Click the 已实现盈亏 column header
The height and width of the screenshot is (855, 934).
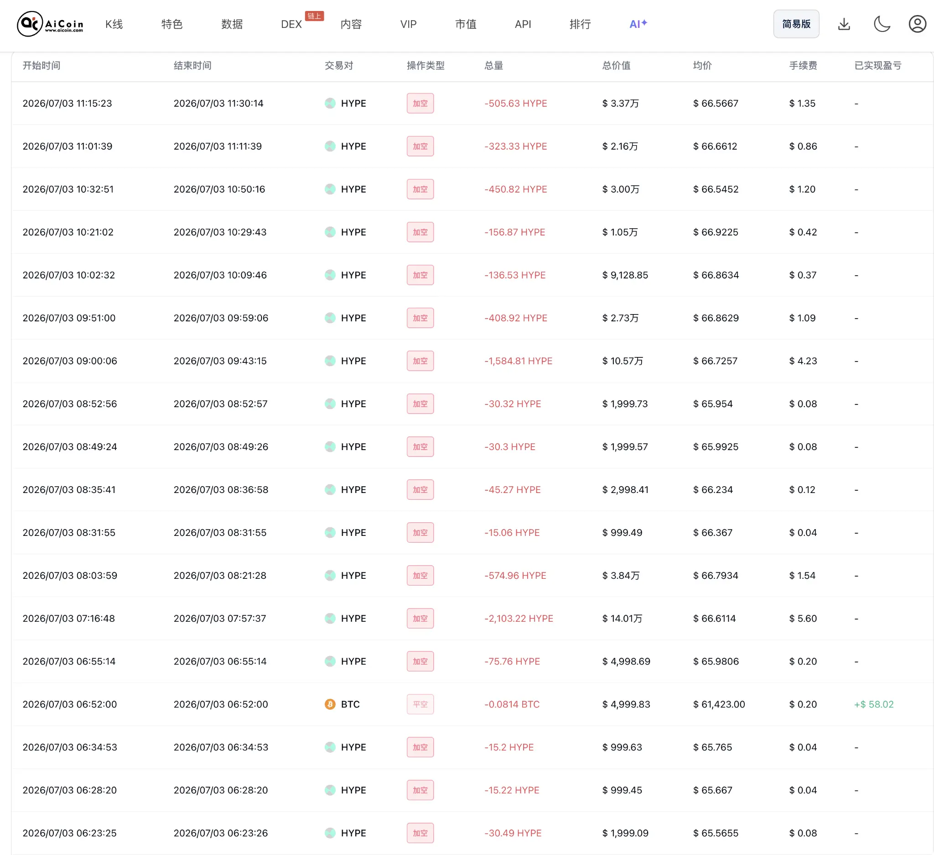[x=877, y=65]
